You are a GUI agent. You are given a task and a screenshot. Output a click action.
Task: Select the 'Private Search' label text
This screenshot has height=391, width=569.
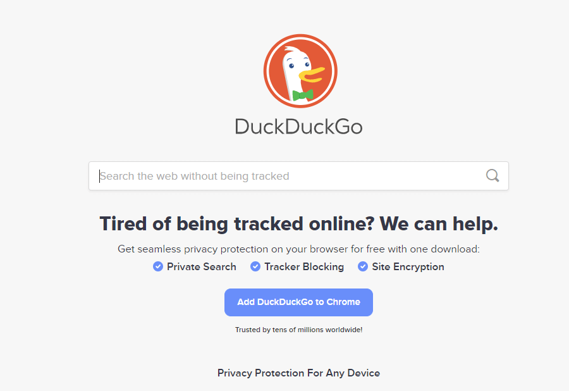pyautogui.click(x=202, y=267)
